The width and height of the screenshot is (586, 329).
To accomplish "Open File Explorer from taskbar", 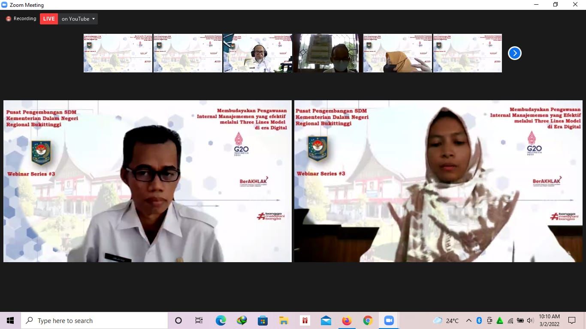I will [284, 320].
